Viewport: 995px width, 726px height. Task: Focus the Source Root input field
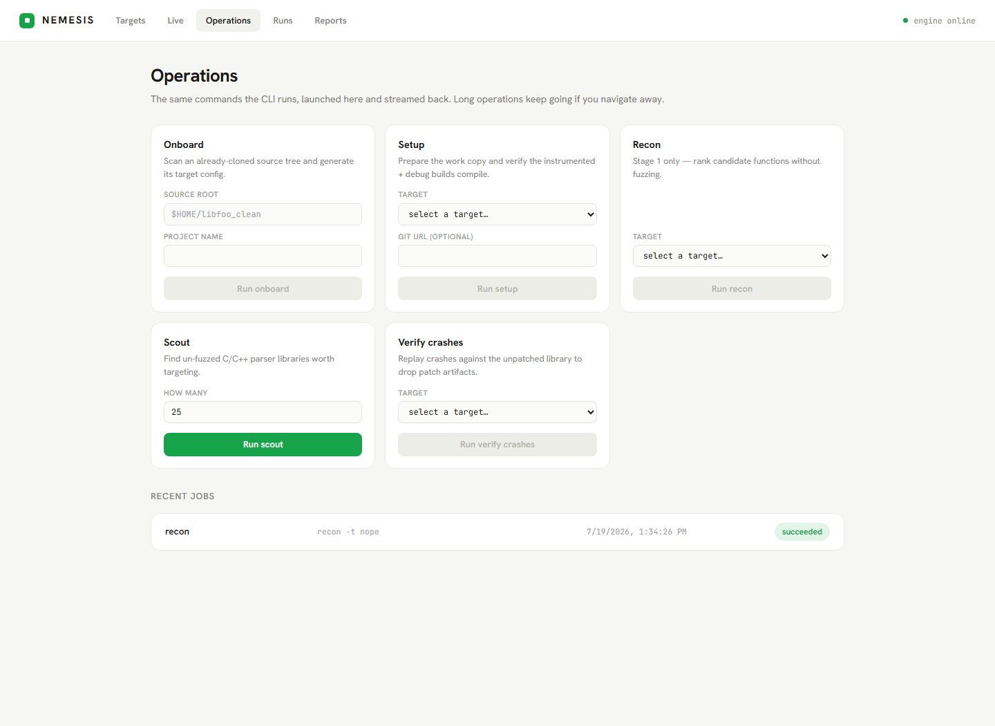tap(263, 214)
